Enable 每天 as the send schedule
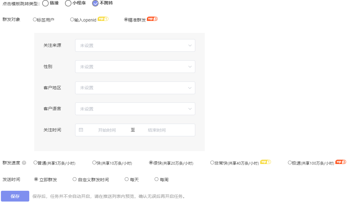The width and height of the screenshot is (348, 204). (126, 179)
